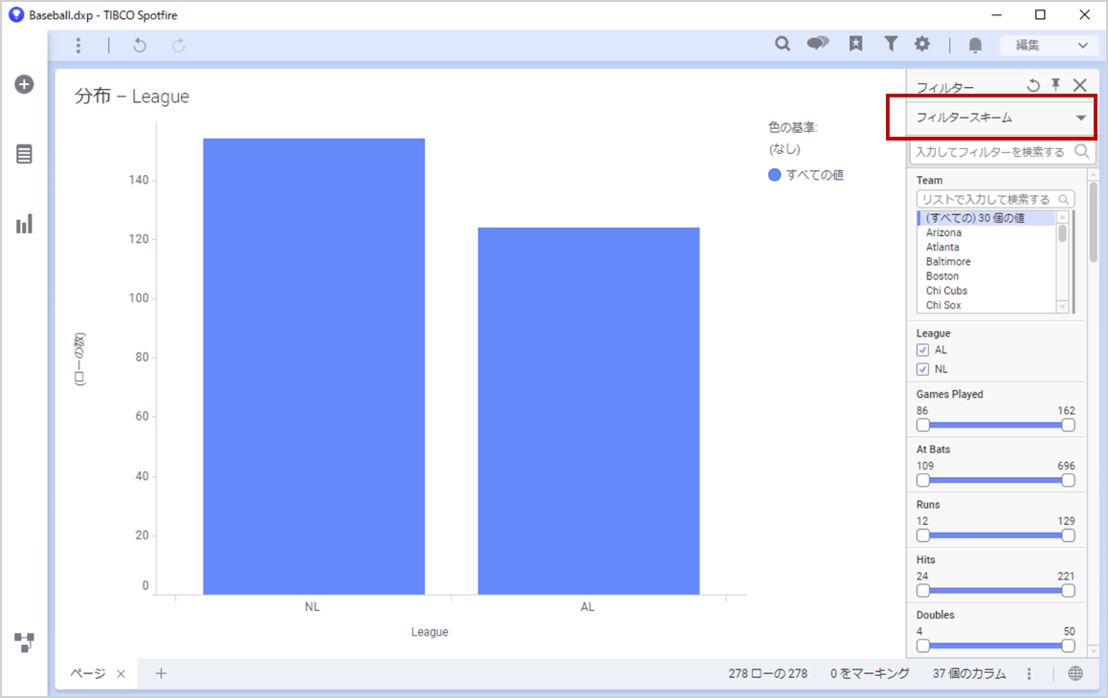
Task: Open the data-in-analysis list icon
Action: (24, 154)
